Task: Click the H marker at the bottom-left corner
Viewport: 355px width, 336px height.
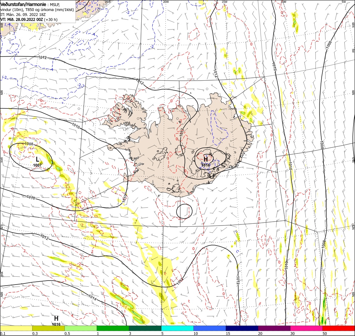Action: click(x=56, y=318)
